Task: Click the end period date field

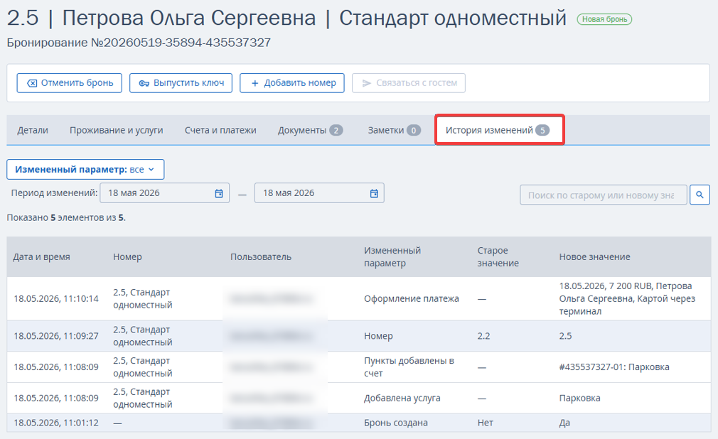Action: (x=320, y=193)
